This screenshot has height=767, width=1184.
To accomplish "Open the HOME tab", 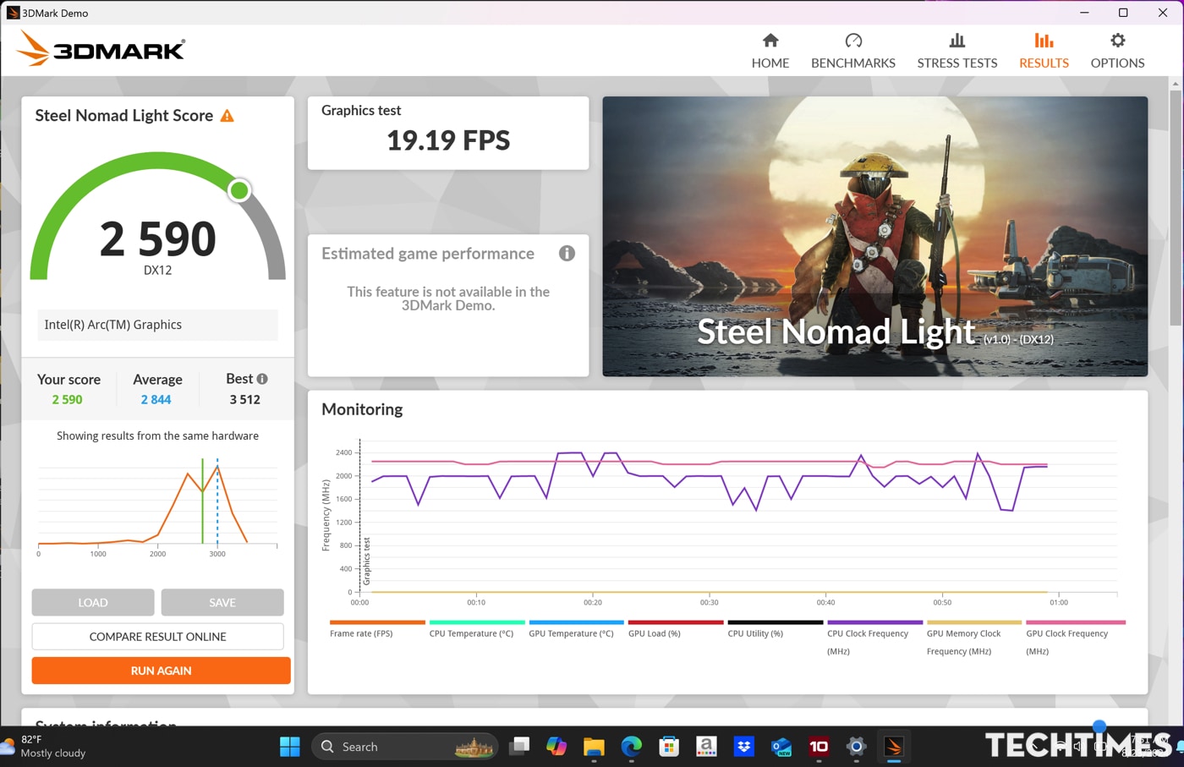I will (x=770, y=51).
